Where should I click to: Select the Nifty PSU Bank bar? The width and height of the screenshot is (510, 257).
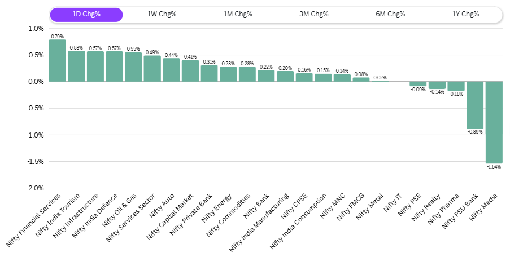(x=474, y=105)
